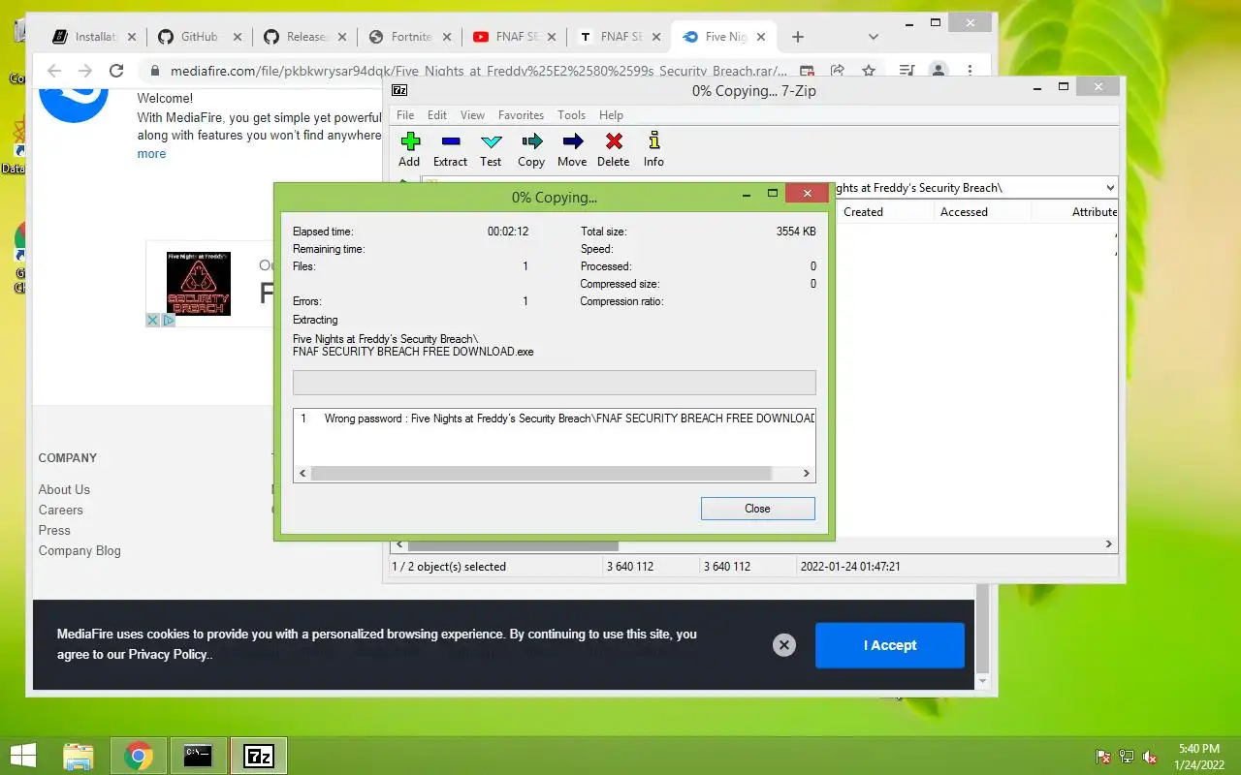Close the Five Nights MediaFire tab
This screenshot has width=1241, height=775.
coord(760,37)
